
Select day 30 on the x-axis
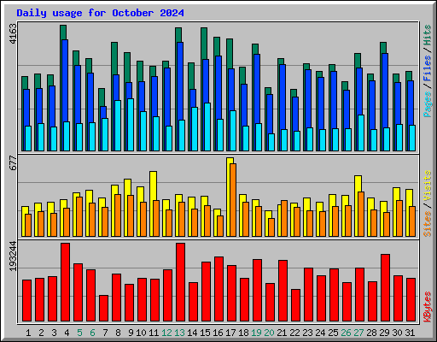point(397,333)
